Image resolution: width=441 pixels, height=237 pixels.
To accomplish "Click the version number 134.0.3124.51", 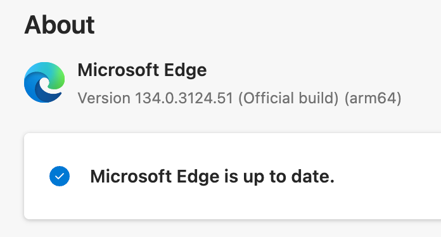I will pos(184,98).
